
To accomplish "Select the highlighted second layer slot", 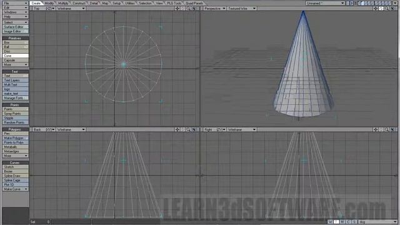I will point(362,3).
